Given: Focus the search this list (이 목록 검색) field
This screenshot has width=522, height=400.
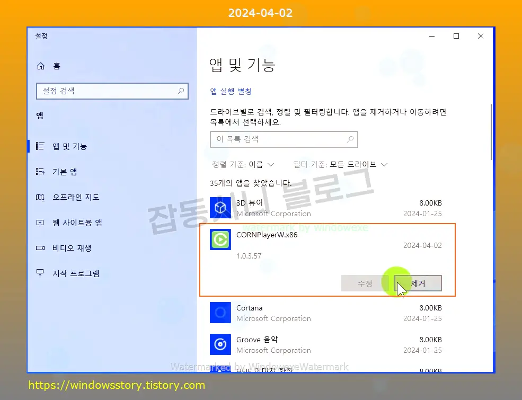Looking at the screenshot, I should [284, 139].
